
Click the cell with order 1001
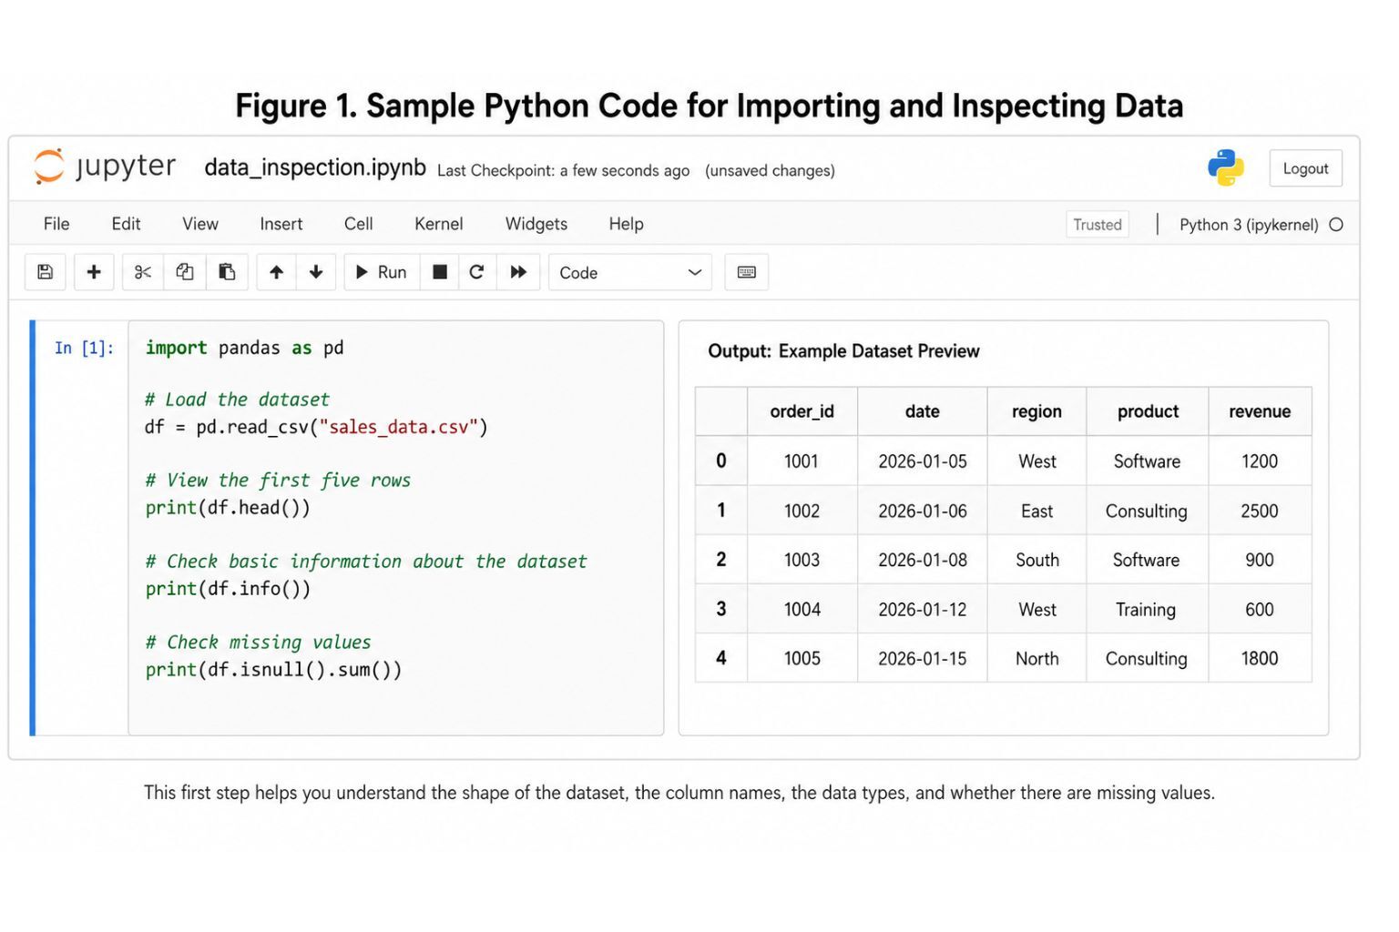(x=802, y=461)
